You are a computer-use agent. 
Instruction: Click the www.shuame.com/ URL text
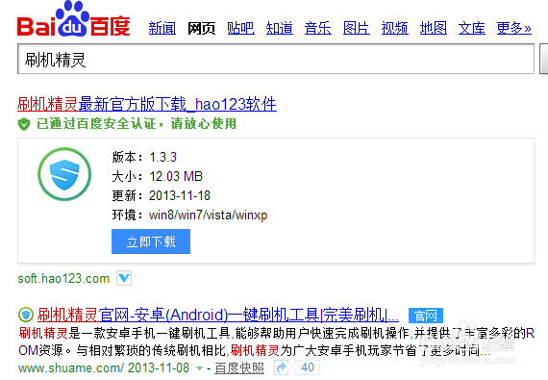click(71, 368)
